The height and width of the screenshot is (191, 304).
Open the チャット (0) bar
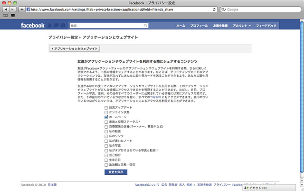269,188
